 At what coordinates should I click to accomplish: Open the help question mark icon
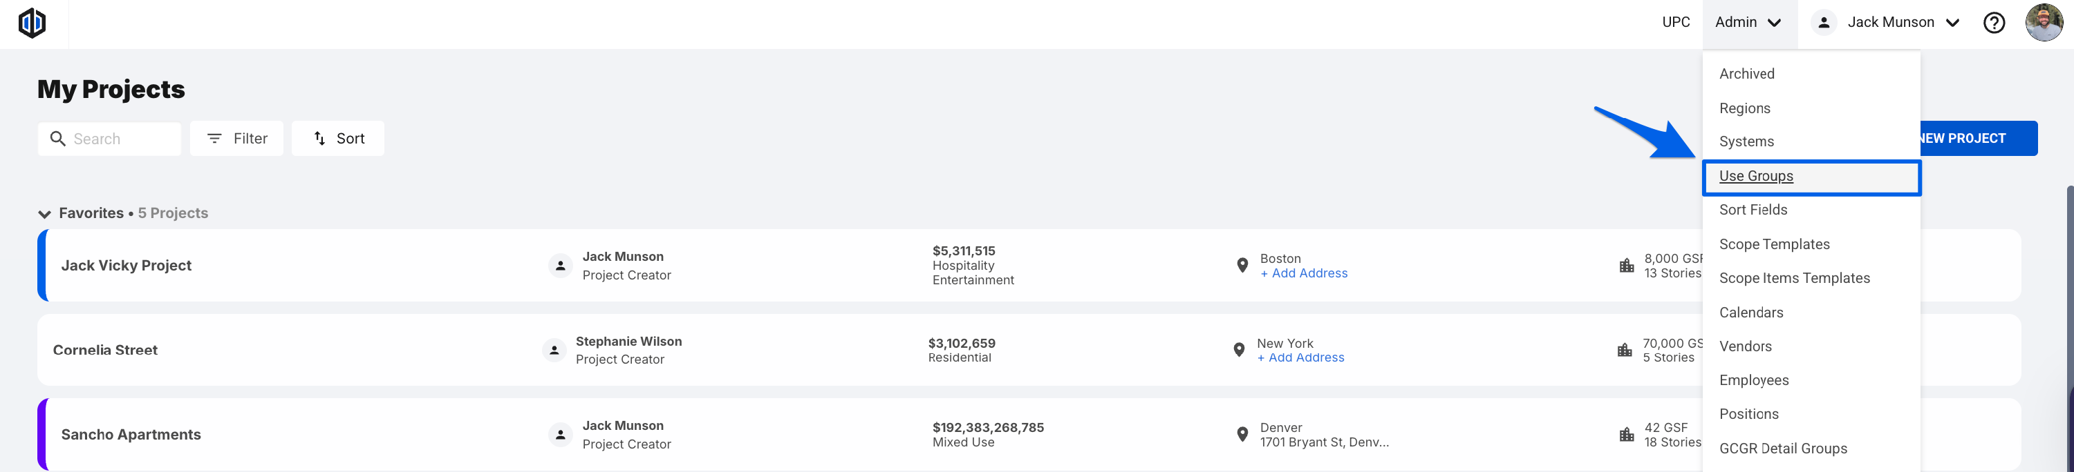pos(1994,23)
